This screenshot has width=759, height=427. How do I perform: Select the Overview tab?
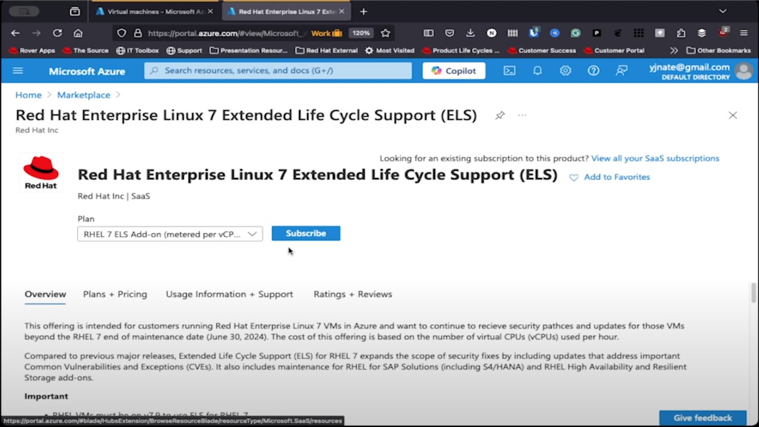coord(45,294)
